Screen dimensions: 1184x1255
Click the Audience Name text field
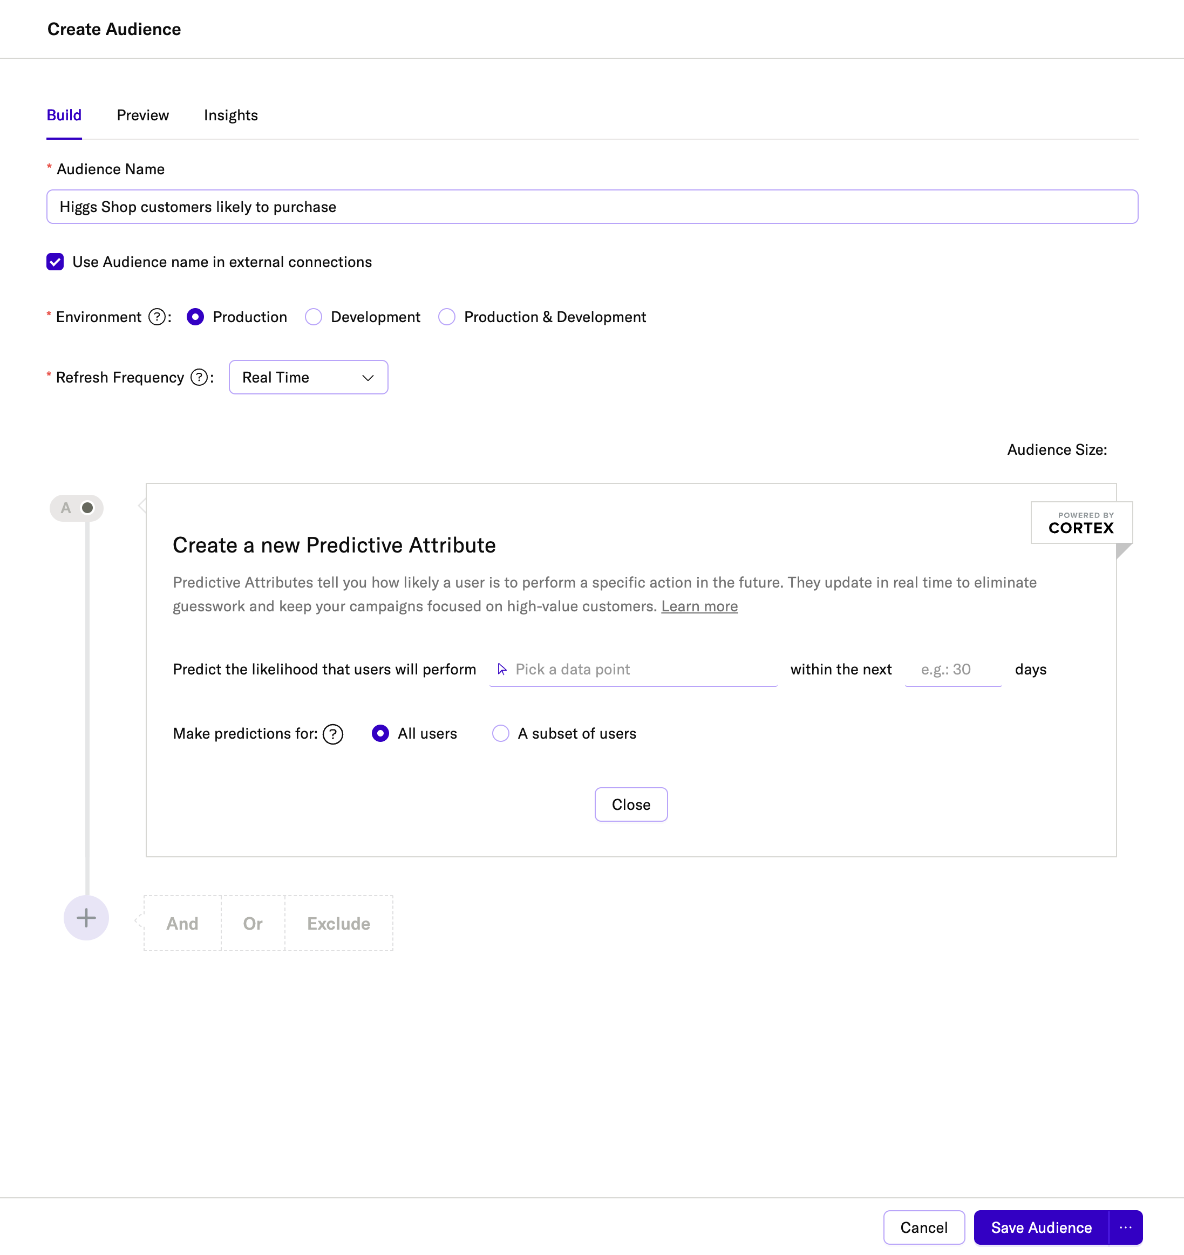click(x=591, y=207)
